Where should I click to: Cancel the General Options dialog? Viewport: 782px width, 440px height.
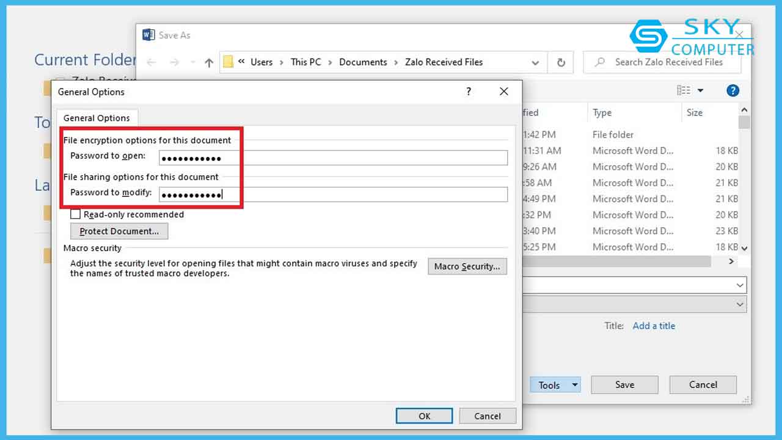(x=488, y=416)
